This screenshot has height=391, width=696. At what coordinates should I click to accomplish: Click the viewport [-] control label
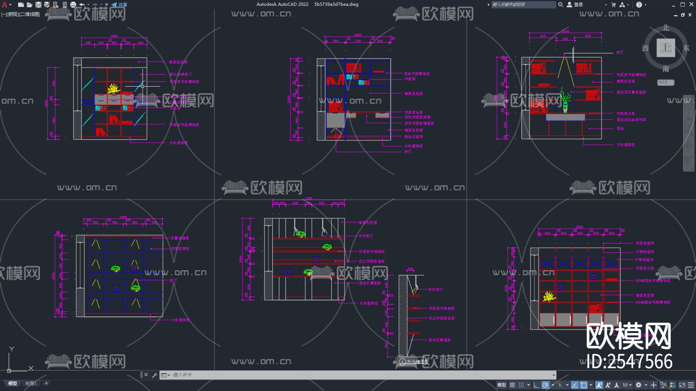coord(3,14)
